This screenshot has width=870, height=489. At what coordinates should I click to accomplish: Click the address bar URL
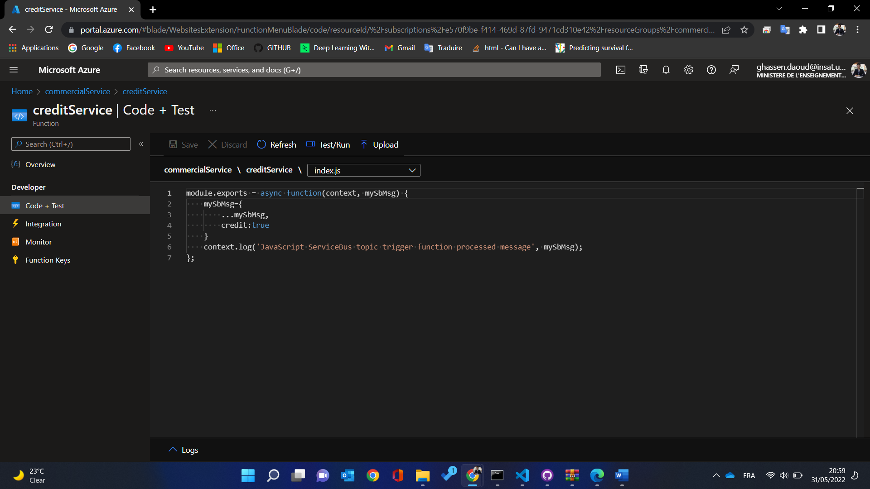397,29
